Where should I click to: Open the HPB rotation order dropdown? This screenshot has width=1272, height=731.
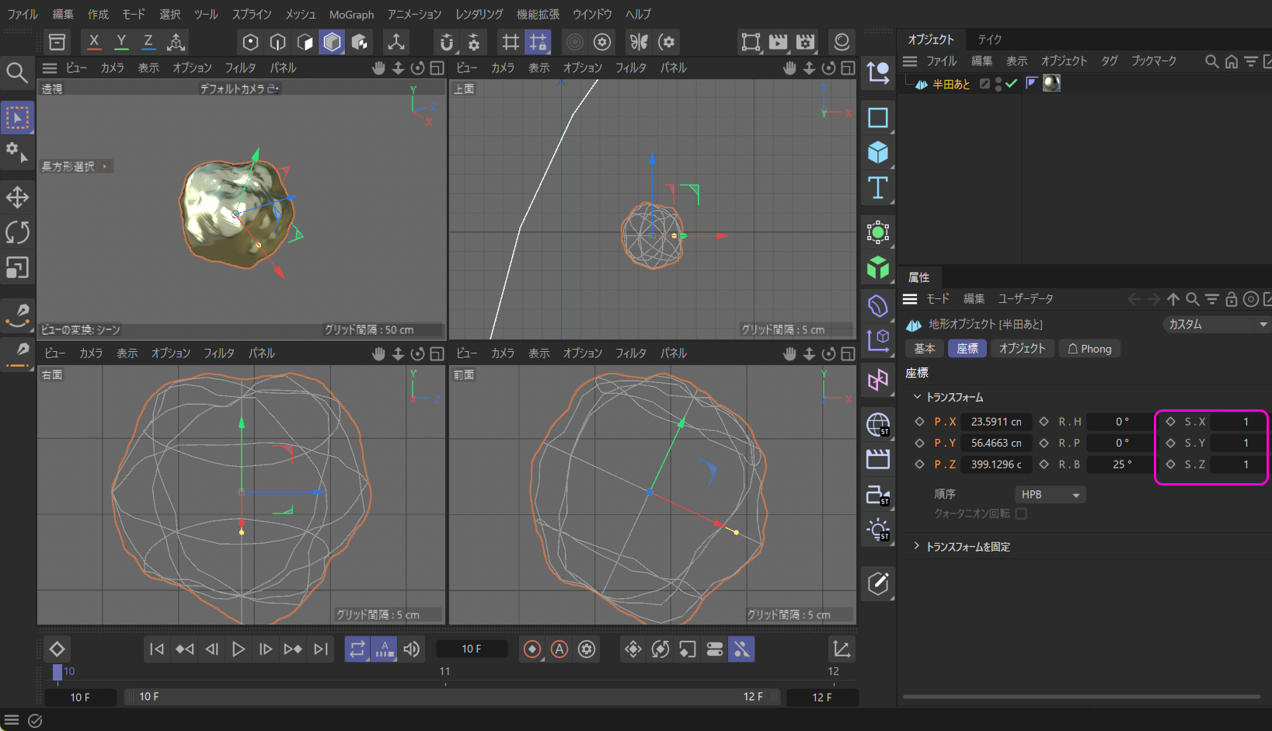1050,495
